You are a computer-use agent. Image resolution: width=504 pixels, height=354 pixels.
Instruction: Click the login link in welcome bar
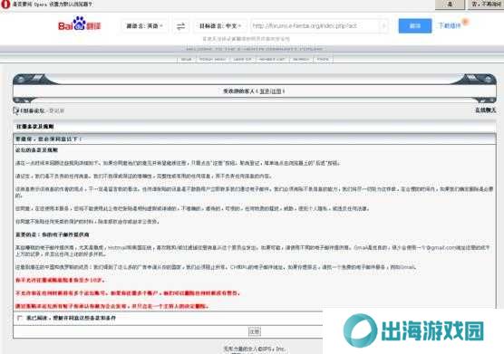pos(265,91)
